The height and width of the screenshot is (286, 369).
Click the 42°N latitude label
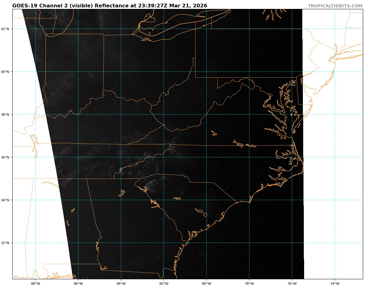coord(6,29)
